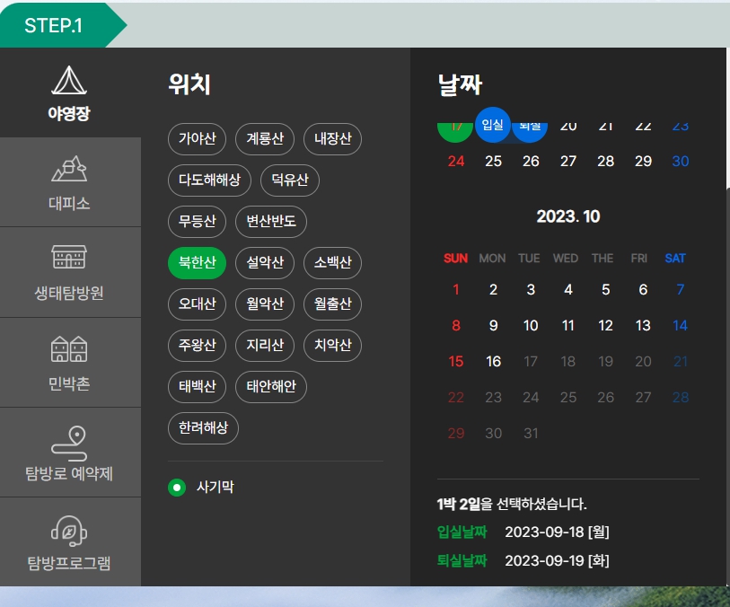The height and width of the screenshot is (607, 730).
Task: Pick October 10 on the calendar
Action: (531, 325)
